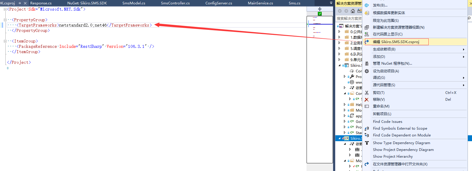Select the 解决方案 'S root tree node

tap(353, 26)
